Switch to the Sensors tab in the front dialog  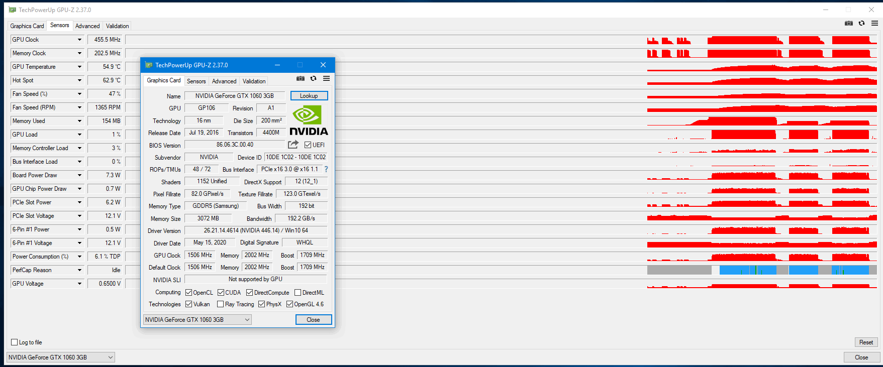coord(197,81)
